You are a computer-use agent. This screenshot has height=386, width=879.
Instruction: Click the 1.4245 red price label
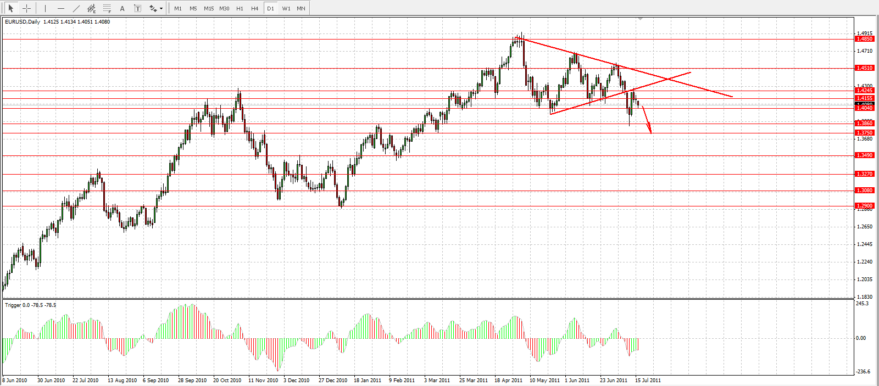[865, 91]
